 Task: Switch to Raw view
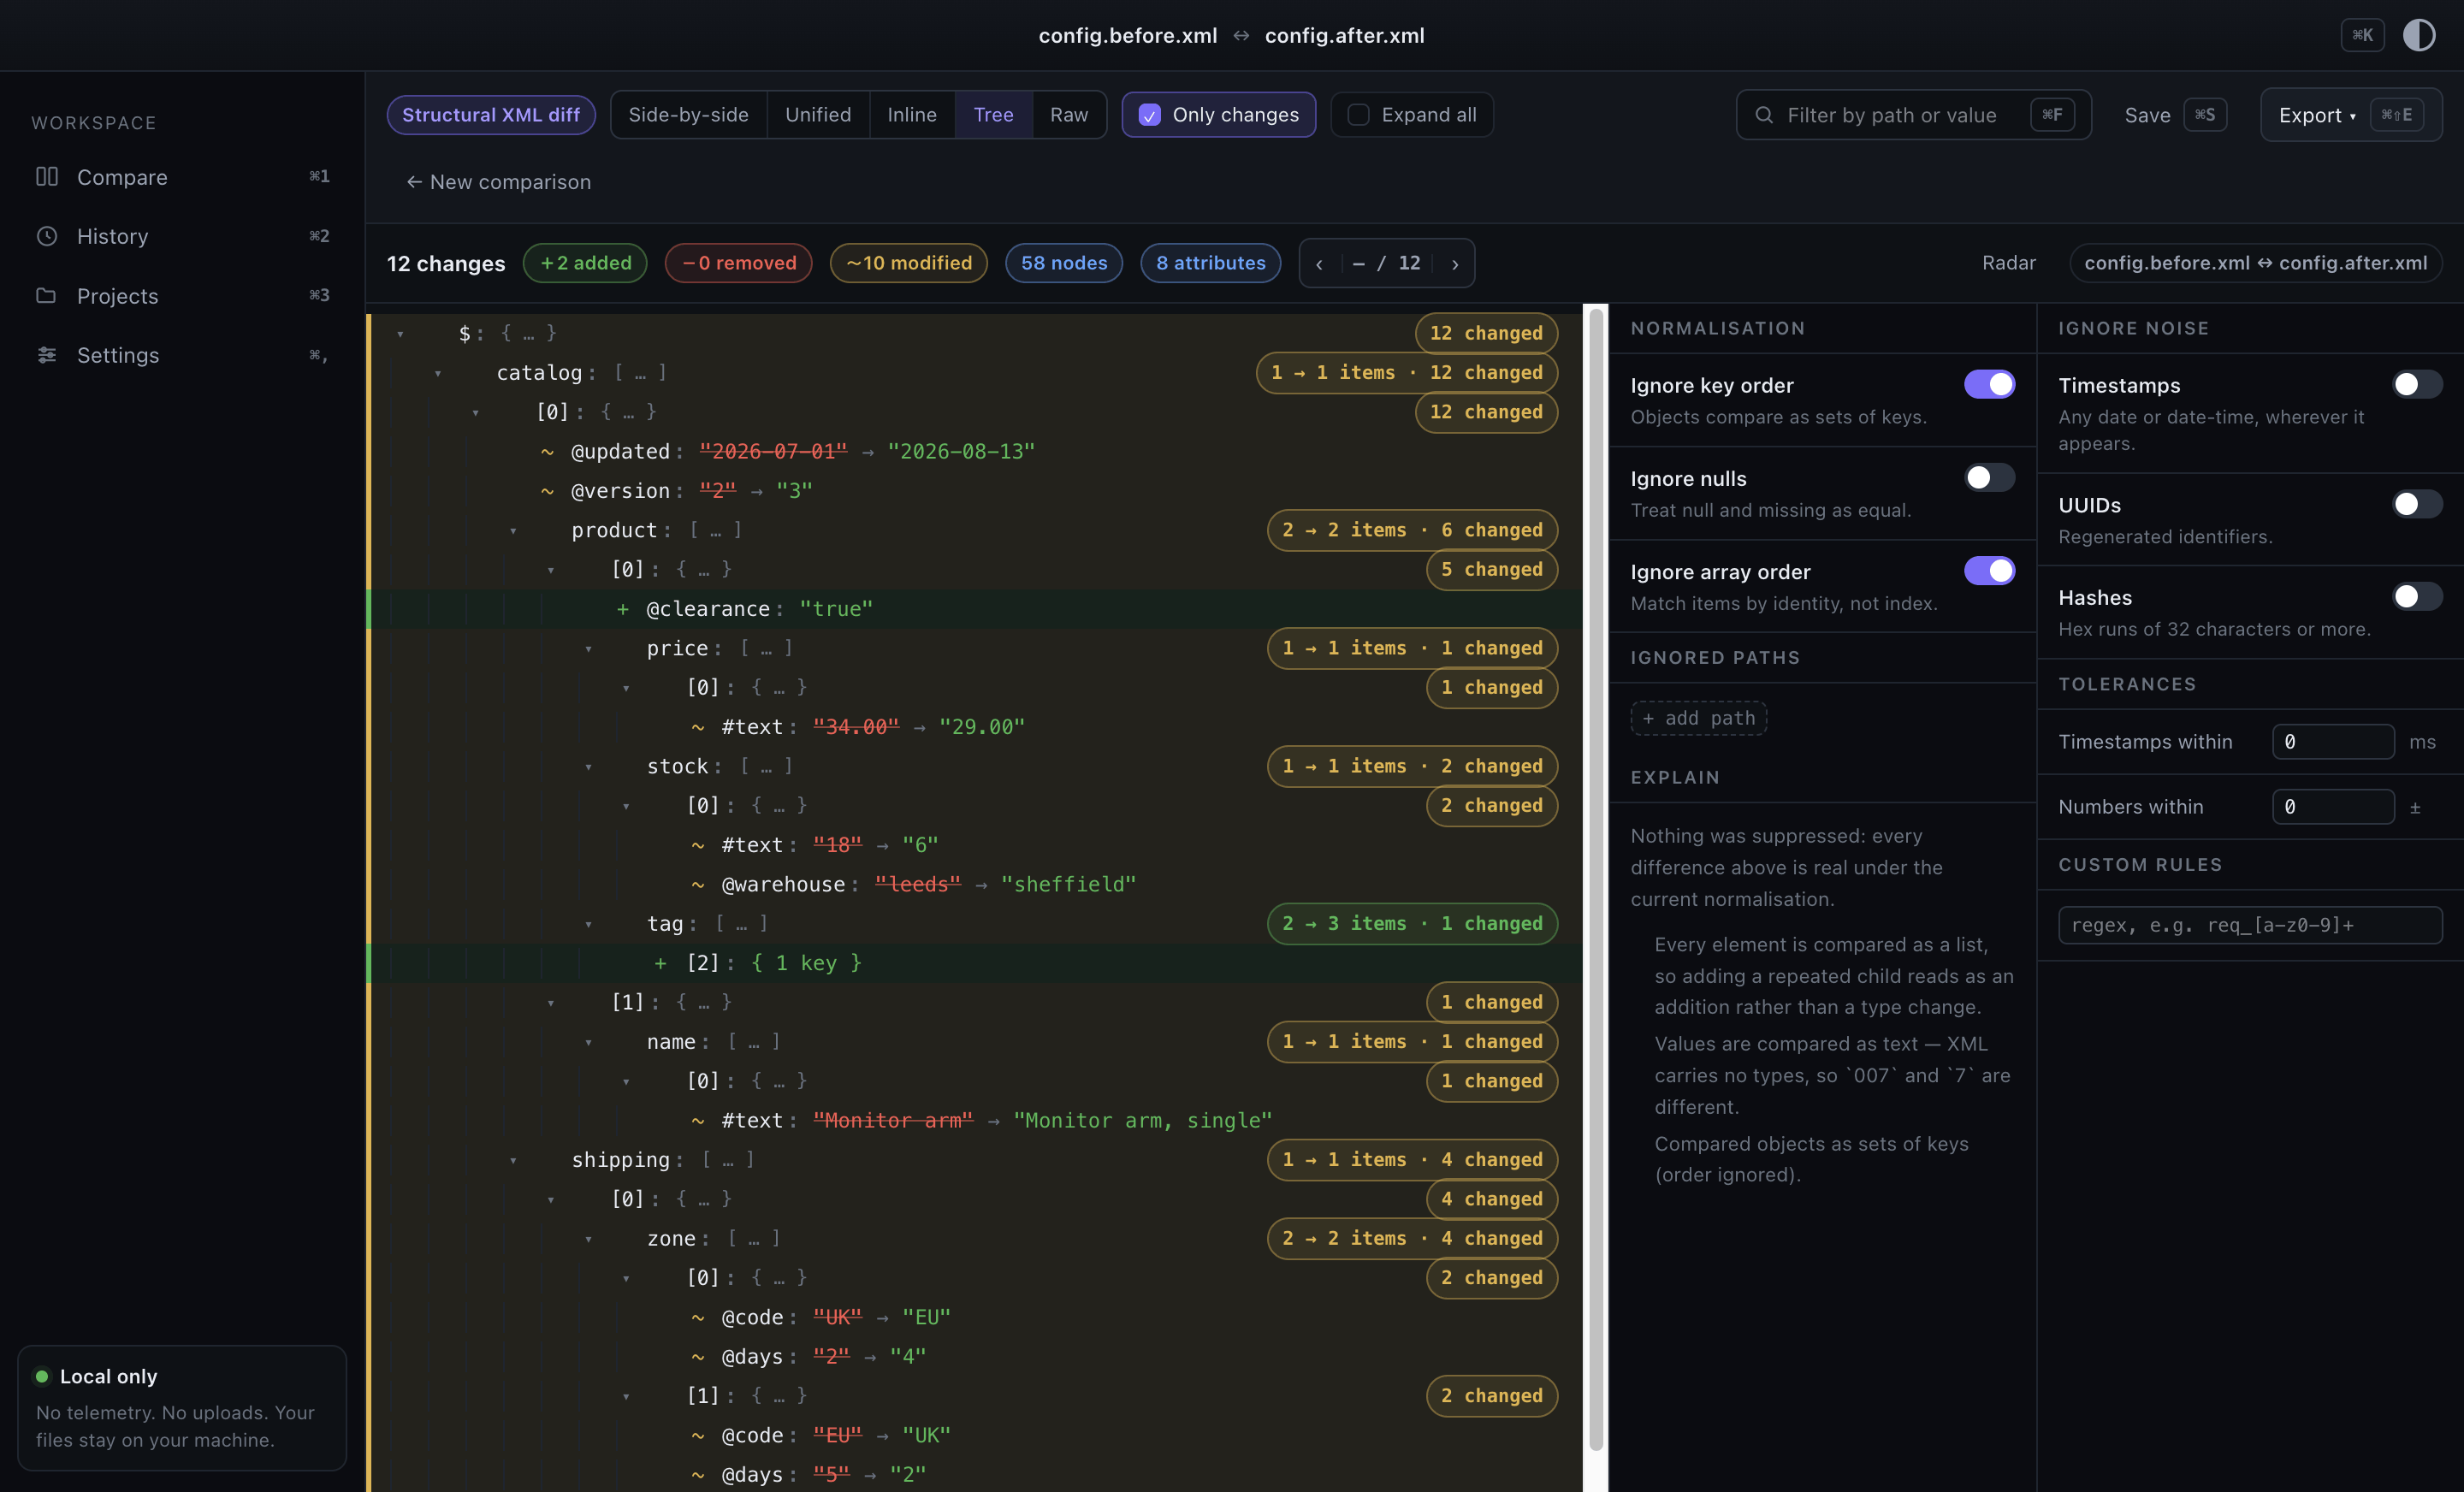click(x=1068, y=115)
